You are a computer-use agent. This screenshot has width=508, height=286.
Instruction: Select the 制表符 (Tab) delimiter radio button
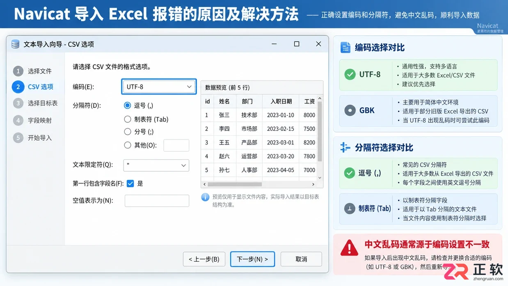(127, 119)
